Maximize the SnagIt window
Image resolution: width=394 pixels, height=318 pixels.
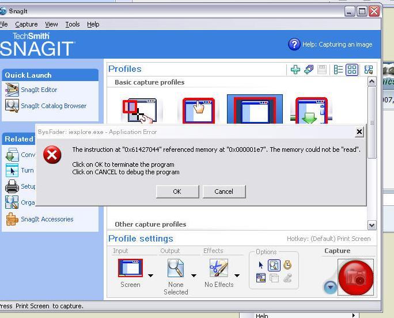tap(362, 12)
